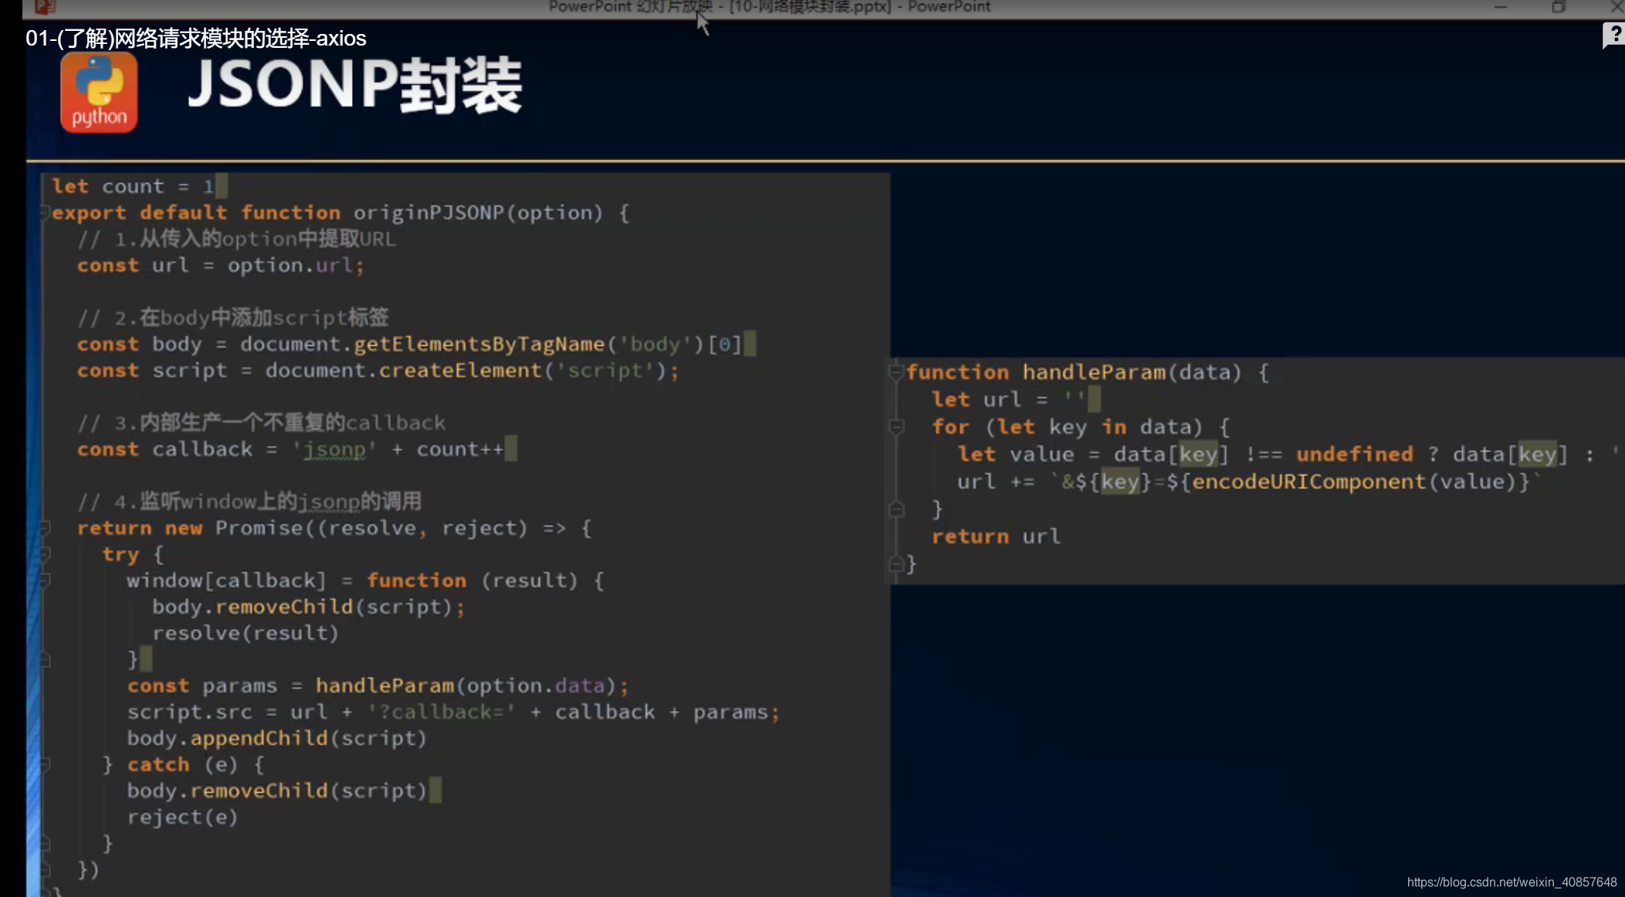Image resolution: width=1625 pixels, height=897 pixels.
Task: Click the line 'resolve(result)'
Action: pyautogui.click(x=245, y=633)
